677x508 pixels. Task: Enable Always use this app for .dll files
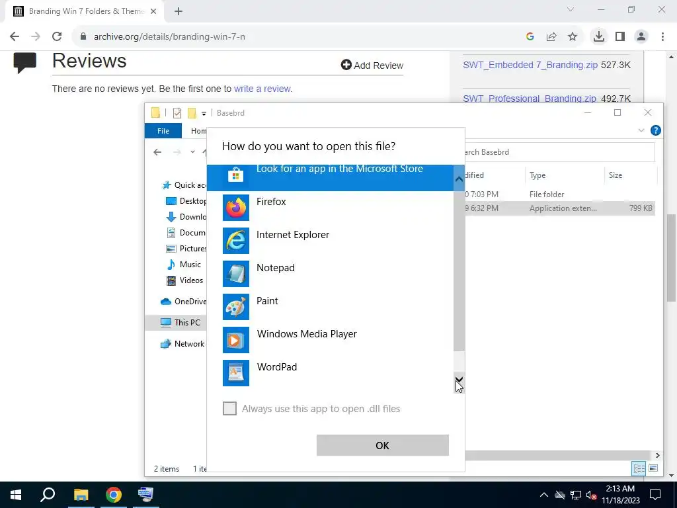click(229, 408)
